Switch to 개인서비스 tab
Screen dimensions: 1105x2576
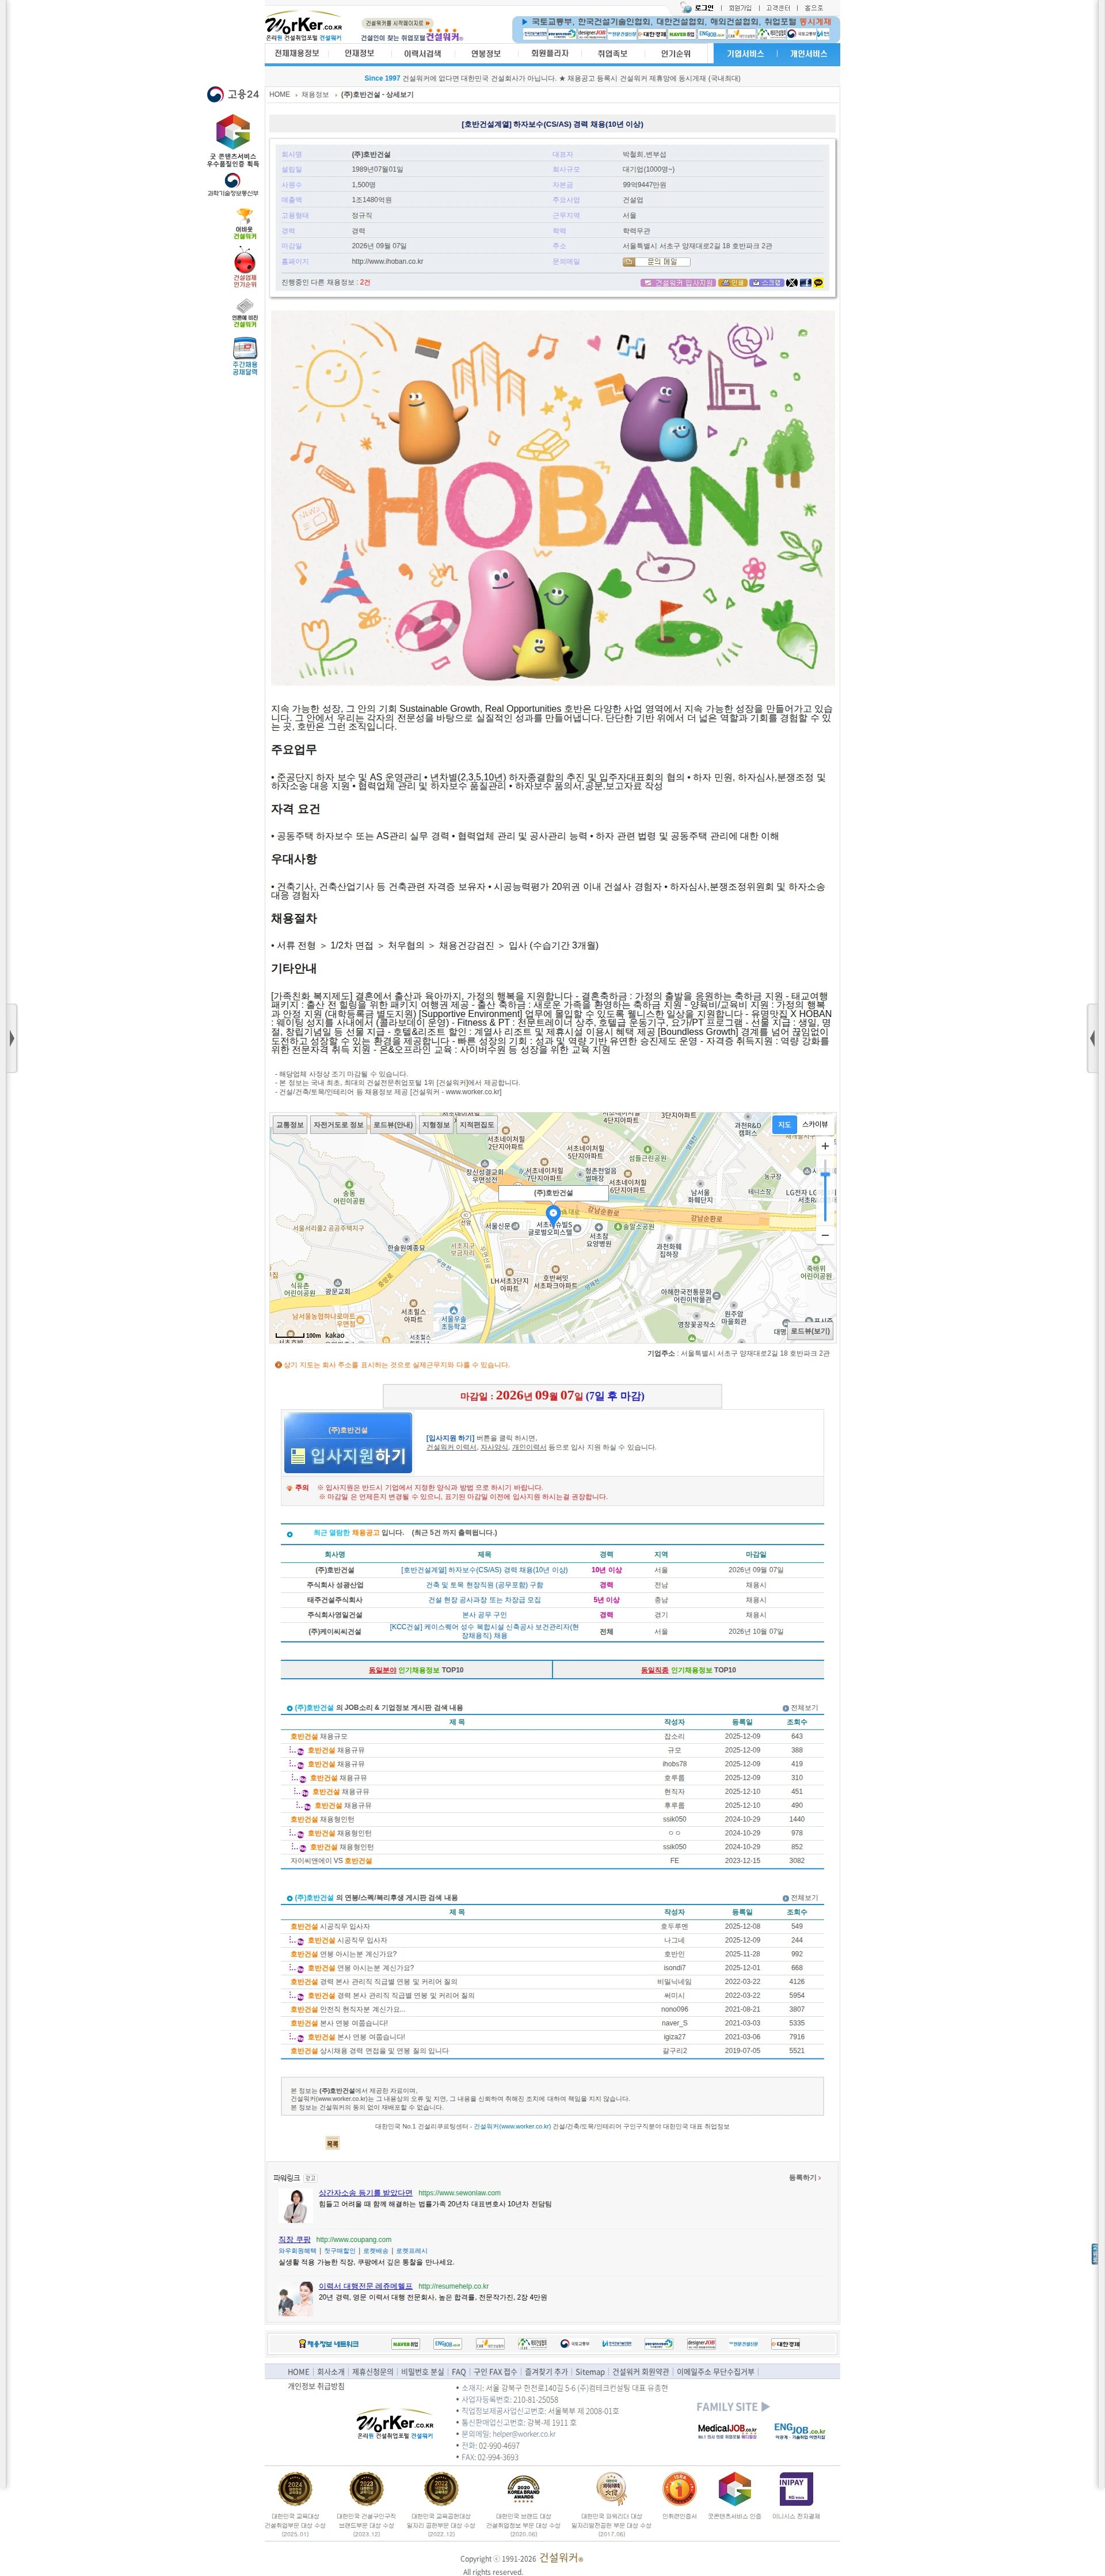[808, 54]
